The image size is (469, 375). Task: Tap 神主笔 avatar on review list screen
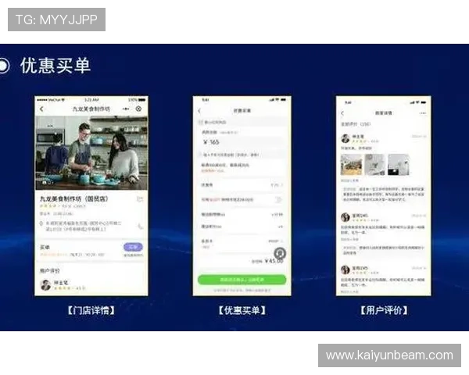click(345, 138)
